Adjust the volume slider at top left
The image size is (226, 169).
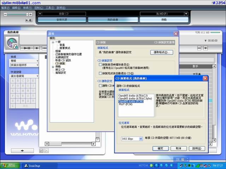(27, 14)
